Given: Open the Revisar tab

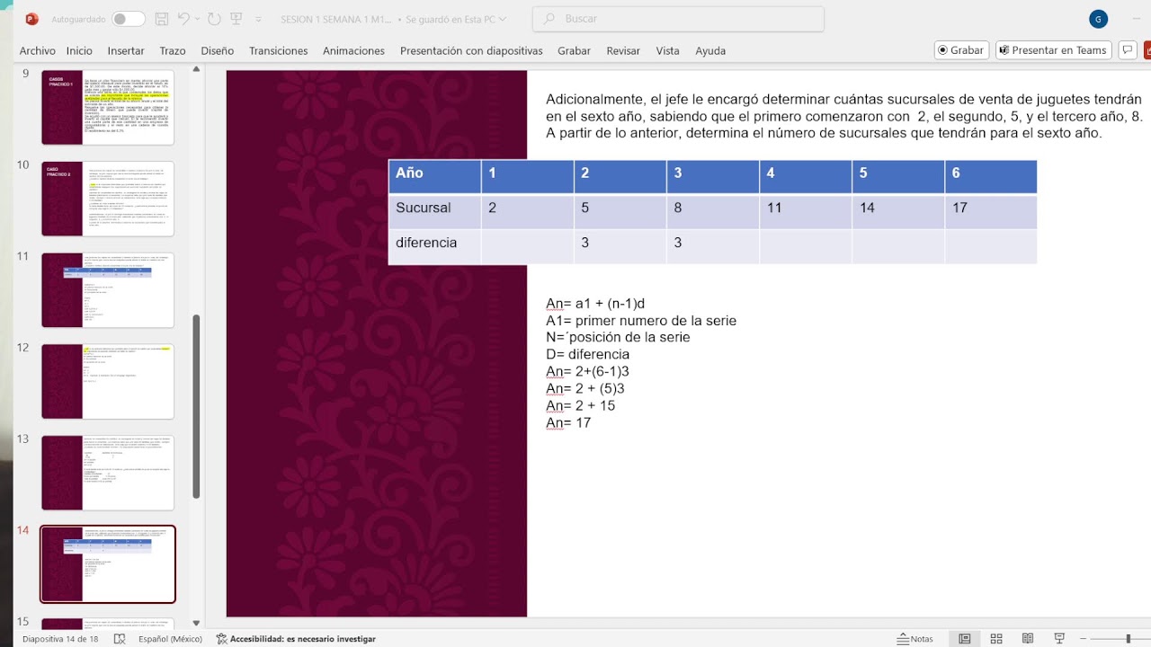Looking at the screenshot, I should [623, 51].
